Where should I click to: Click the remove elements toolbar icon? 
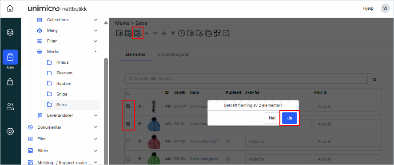coord(137,33)
